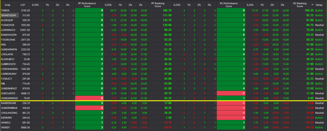This screenshot has height=131, width=327.
Task: Click the RANEENGINE scrip name
Action: 8,103
